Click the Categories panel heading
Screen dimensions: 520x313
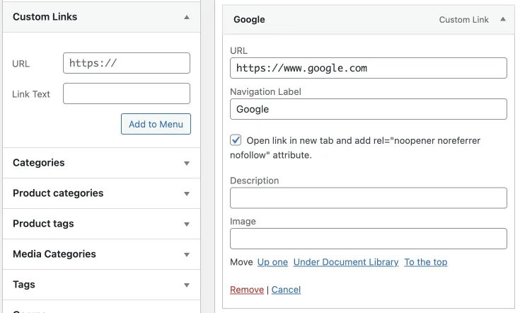[x=39, y=163]
